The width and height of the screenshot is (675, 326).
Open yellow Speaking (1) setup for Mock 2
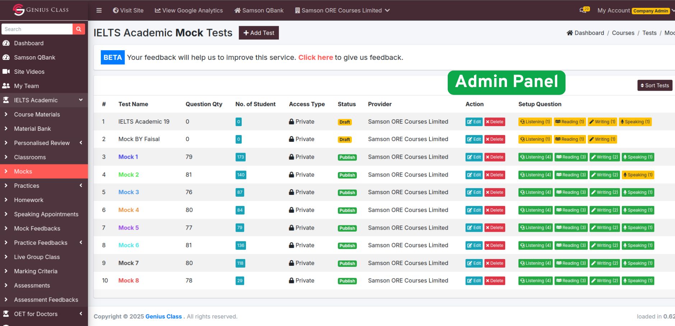coord(638,175)
